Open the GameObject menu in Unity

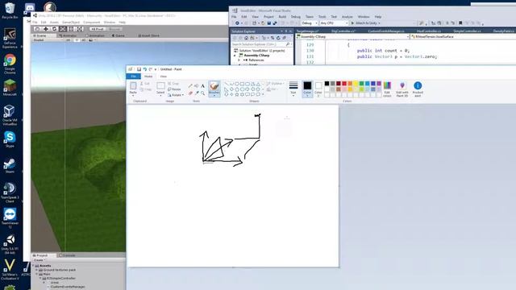click(x=71, y=23)
